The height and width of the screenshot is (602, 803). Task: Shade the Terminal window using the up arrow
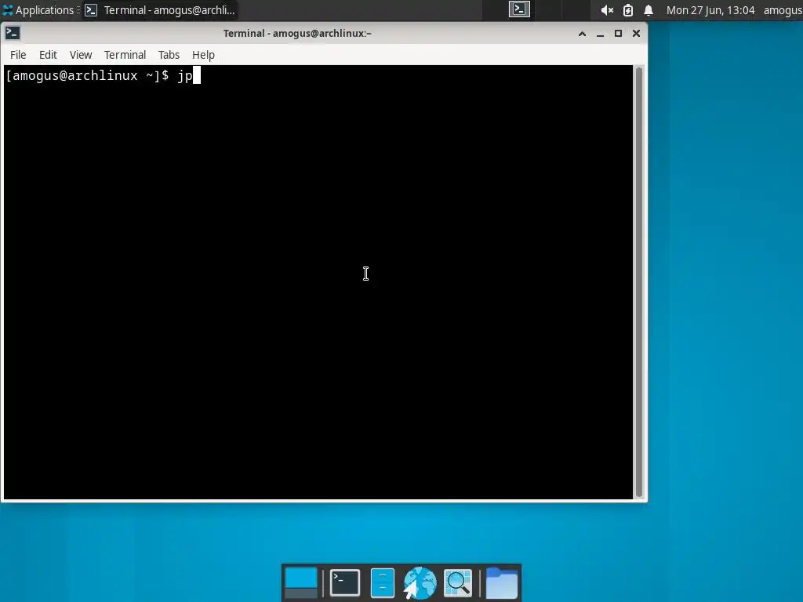click(582, 34)
